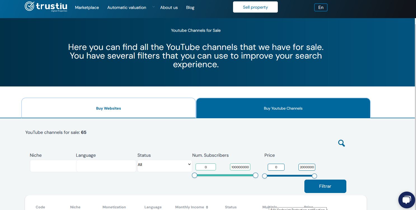416x210 pixels.
Task: Click the Sell property button
Action: [x=255, y=7]
